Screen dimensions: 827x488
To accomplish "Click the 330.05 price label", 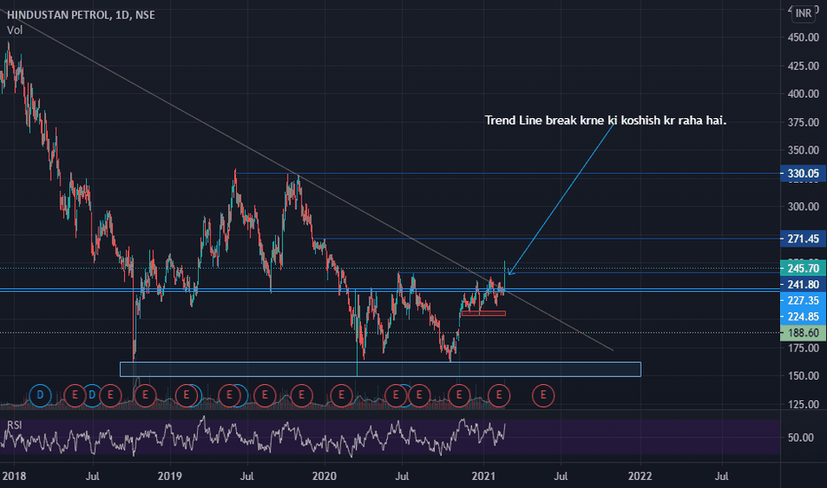I will (x=803, y=174).
